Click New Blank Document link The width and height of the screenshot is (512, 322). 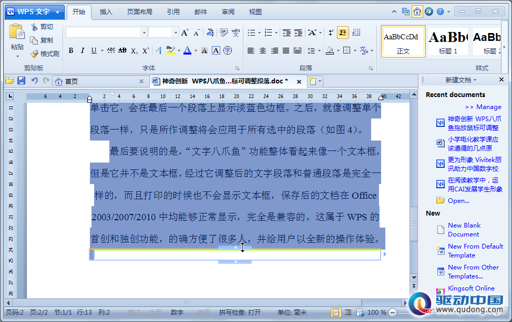pos(464,230)
